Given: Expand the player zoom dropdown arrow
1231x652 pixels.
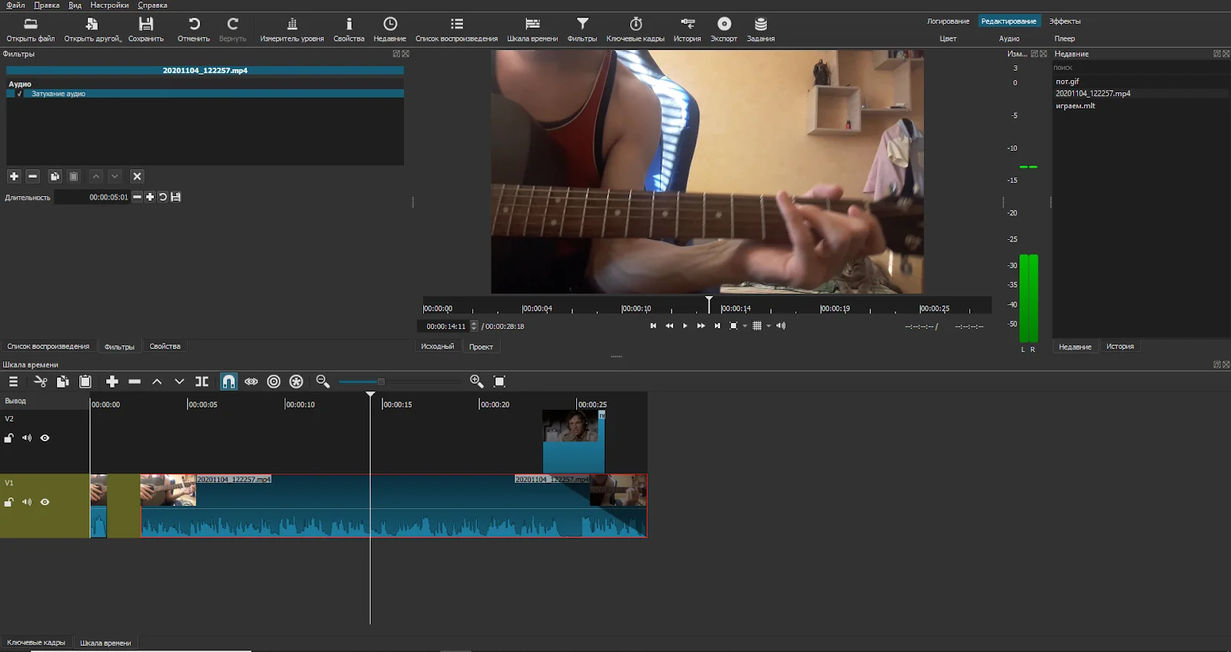Looking at the screenshot, I should coord(745,326).
